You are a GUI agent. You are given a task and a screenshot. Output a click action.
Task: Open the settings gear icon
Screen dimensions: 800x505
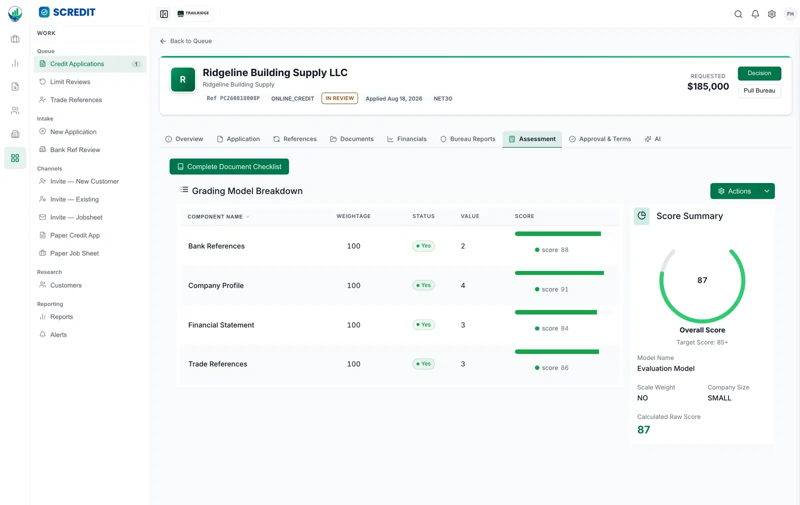tap(772, 14)
